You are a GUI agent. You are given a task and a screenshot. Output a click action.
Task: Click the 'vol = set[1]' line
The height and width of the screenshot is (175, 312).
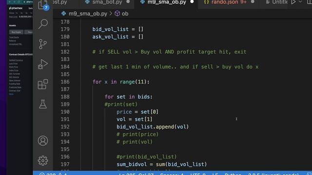coord(135,119)
